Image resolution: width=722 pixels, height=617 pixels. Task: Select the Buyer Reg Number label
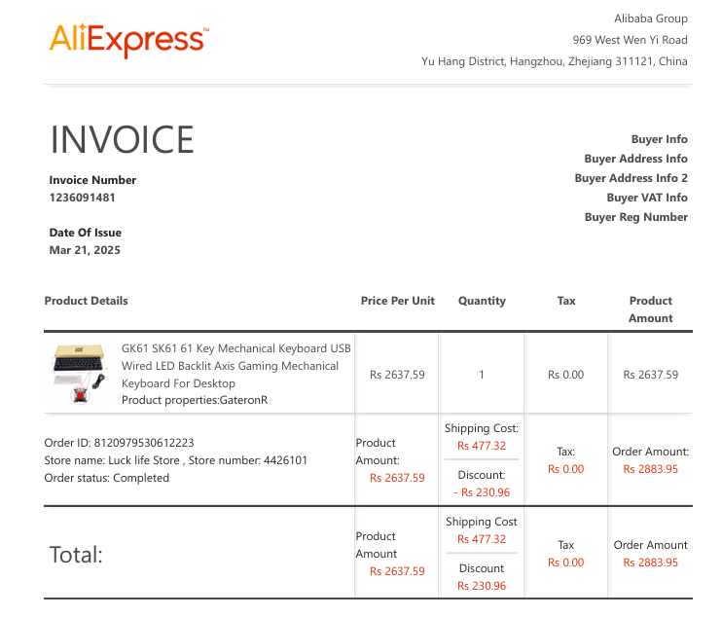point(635,217)
